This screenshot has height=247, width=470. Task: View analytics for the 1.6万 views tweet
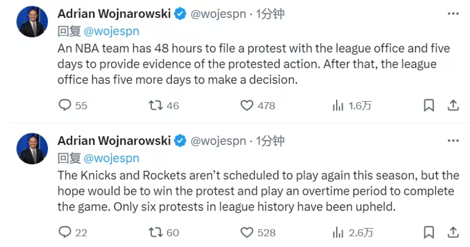[338, 105]
